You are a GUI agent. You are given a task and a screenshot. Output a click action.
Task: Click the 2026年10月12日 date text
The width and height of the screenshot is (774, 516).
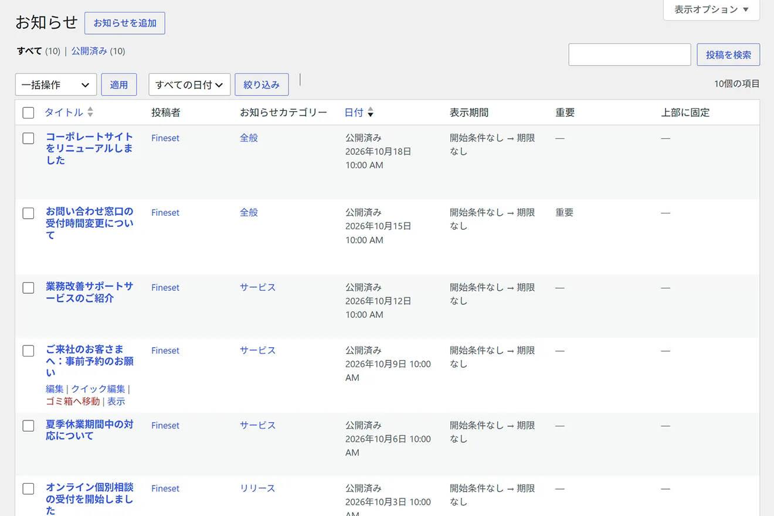[x=378, y=301]
